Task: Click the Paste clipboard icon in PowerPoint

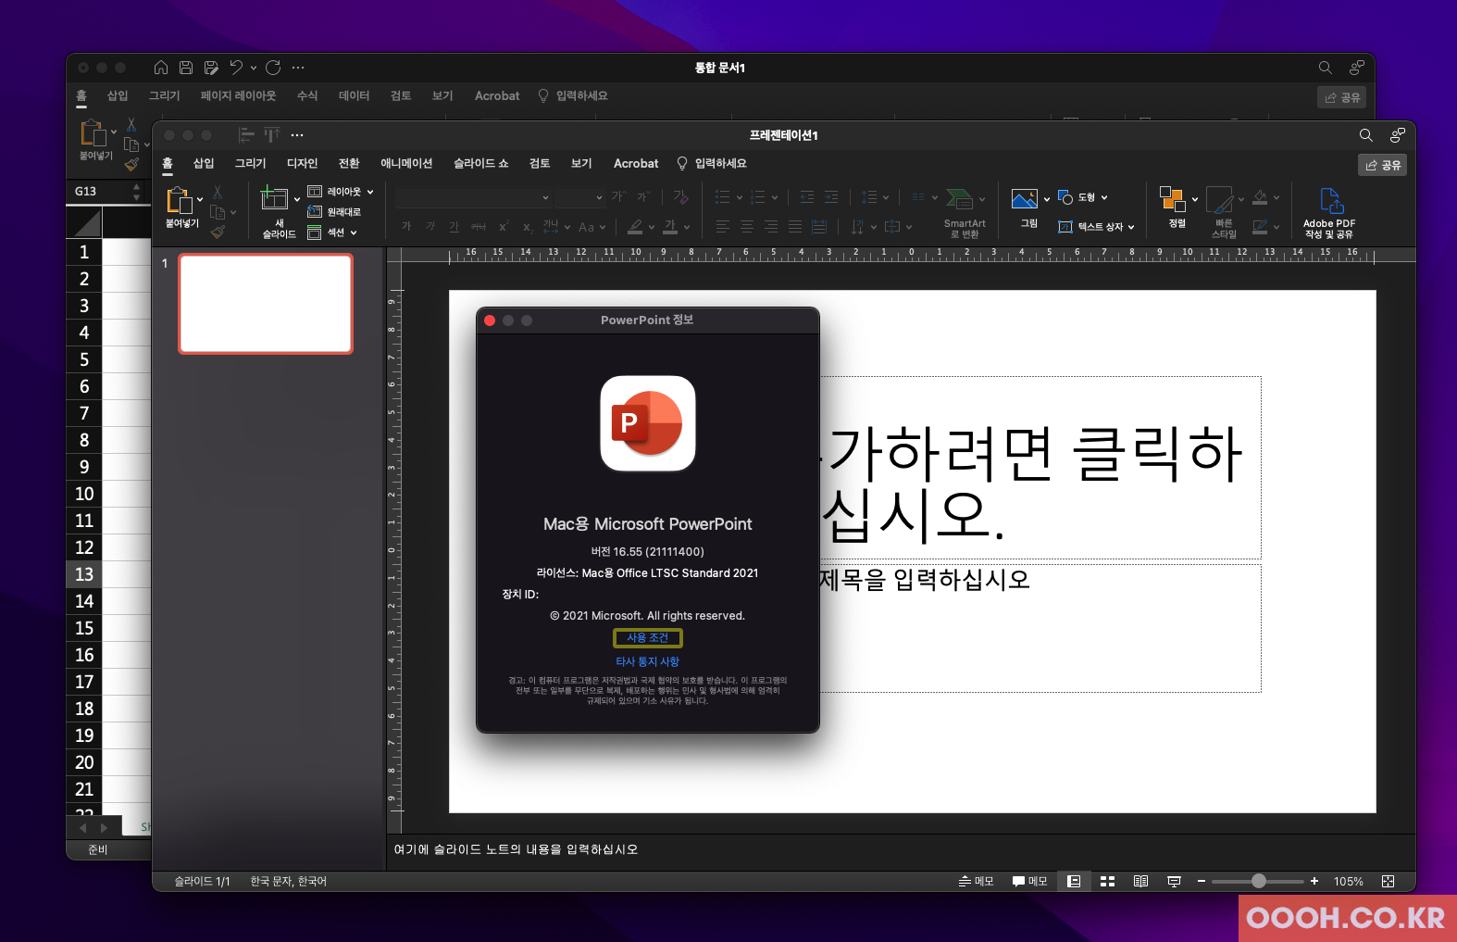Action: pos(179,200)
